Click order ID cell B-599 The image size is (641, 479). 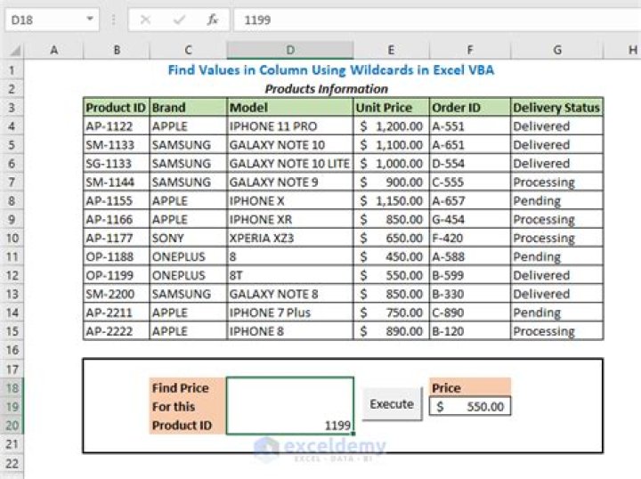point(470,275)
